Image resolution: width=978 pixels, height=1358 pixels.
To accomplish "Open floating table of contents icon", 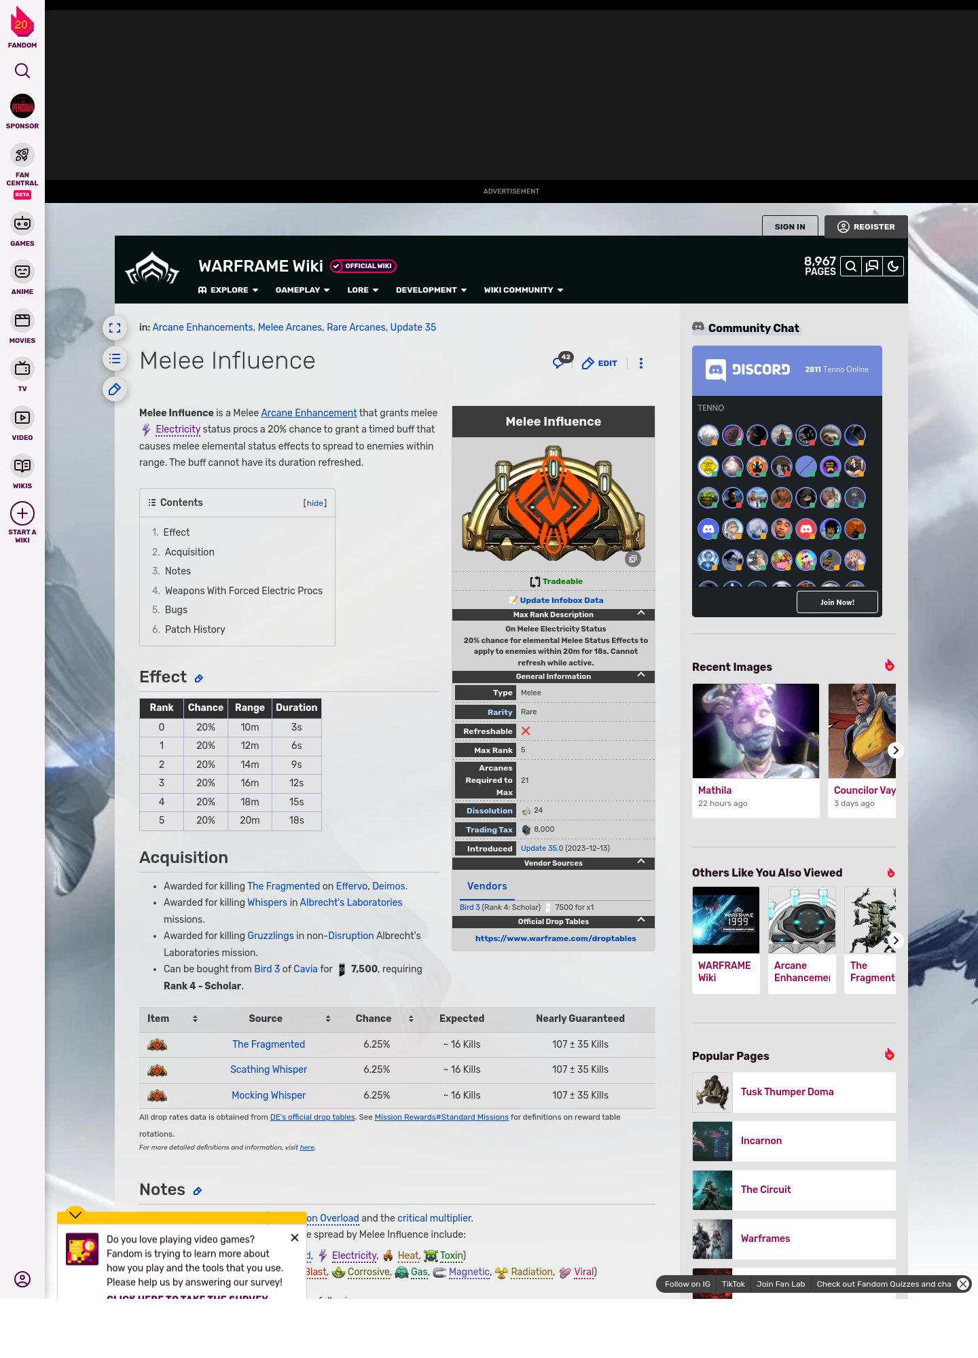I will pos(115,359).
